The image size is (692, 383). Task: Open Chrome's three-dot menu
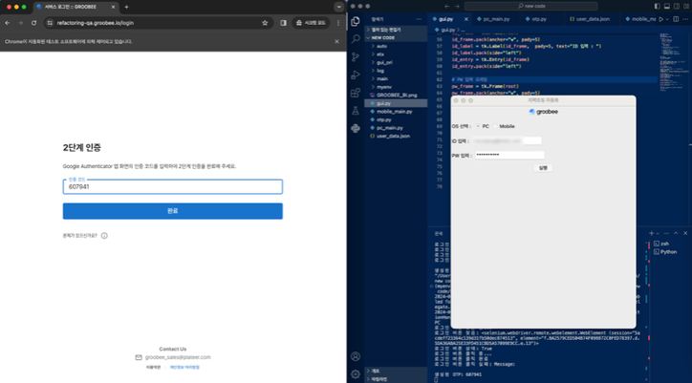(x=338, y=23)
